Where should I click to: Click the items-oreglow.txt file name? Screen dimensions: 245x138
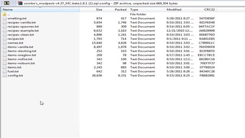click(x=22, y=55)
